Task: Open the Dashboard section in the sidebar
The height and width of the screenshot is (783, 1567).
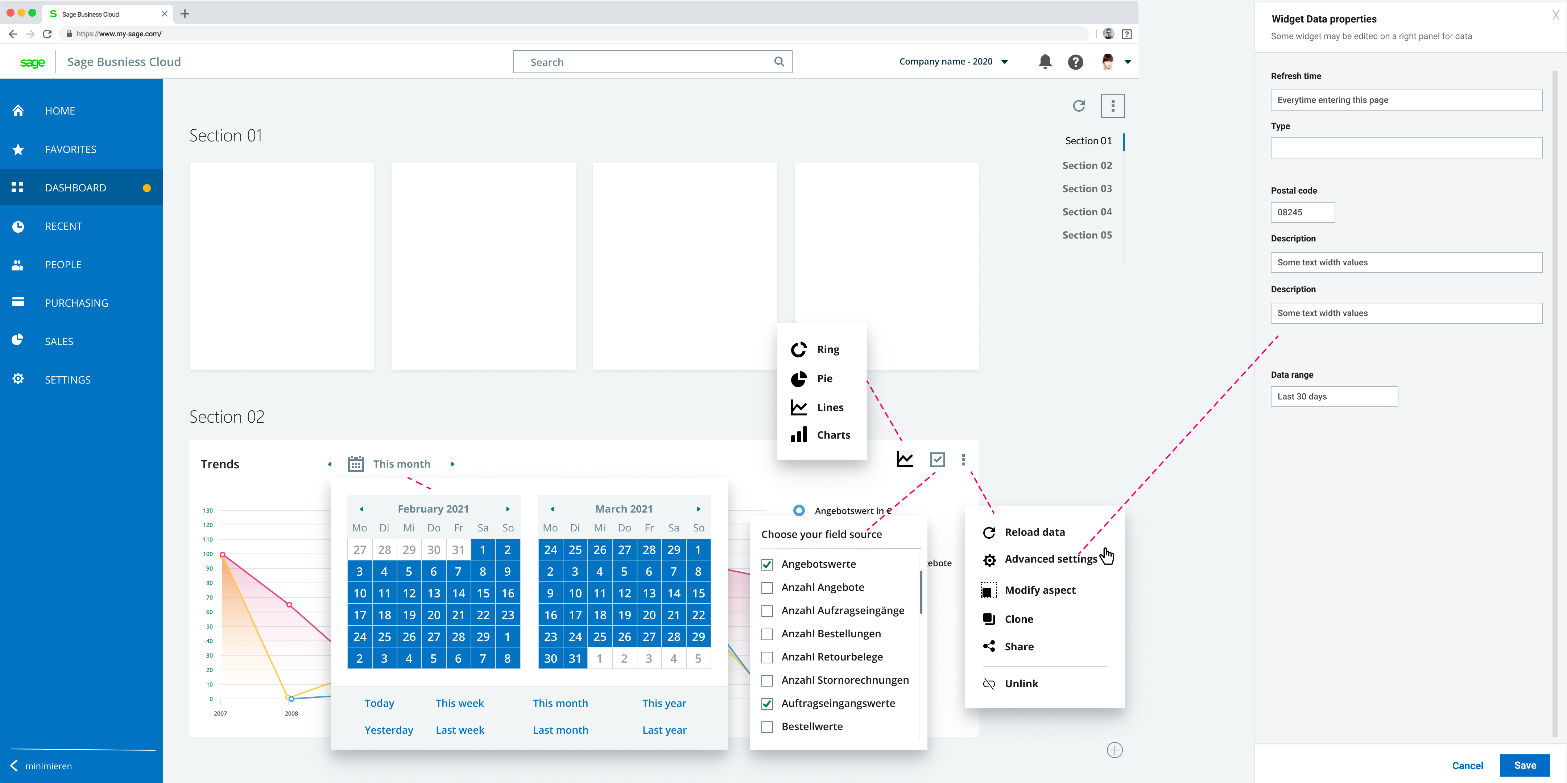Action: coord(75,187)
